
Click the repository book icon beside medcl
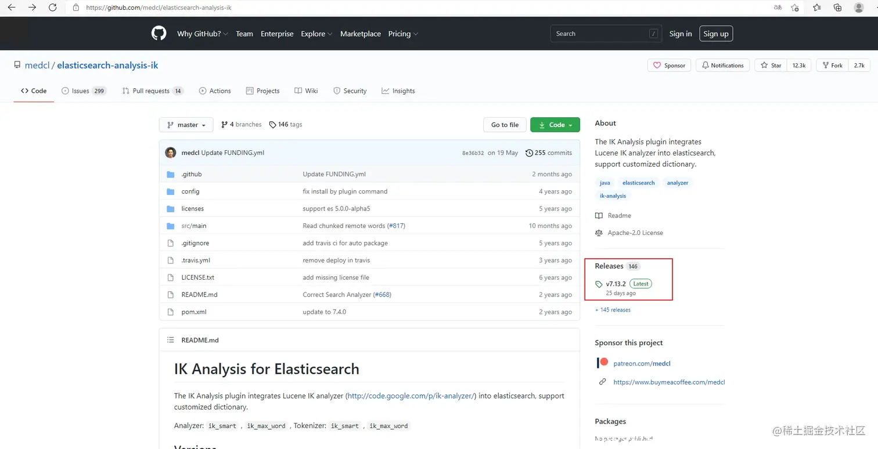pos(17,65)
